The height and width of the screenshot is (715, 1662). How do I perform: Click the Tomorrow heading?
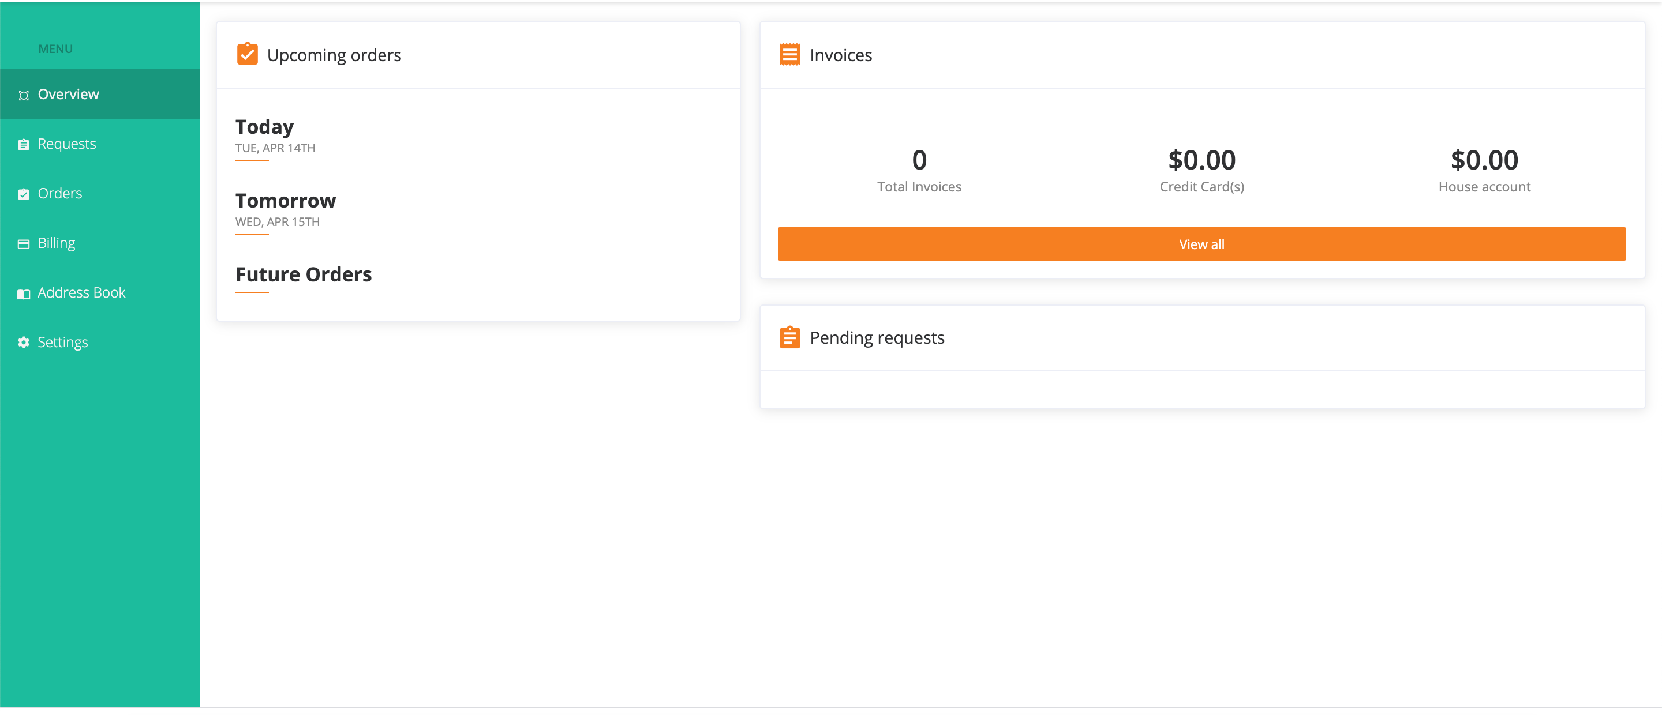285,201
